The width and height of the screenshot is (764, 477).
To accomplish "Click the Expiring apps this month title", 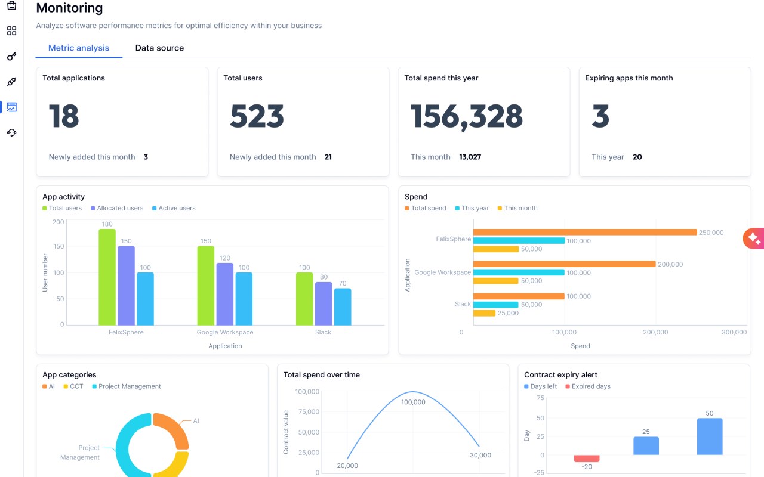I will pos(629,78).
